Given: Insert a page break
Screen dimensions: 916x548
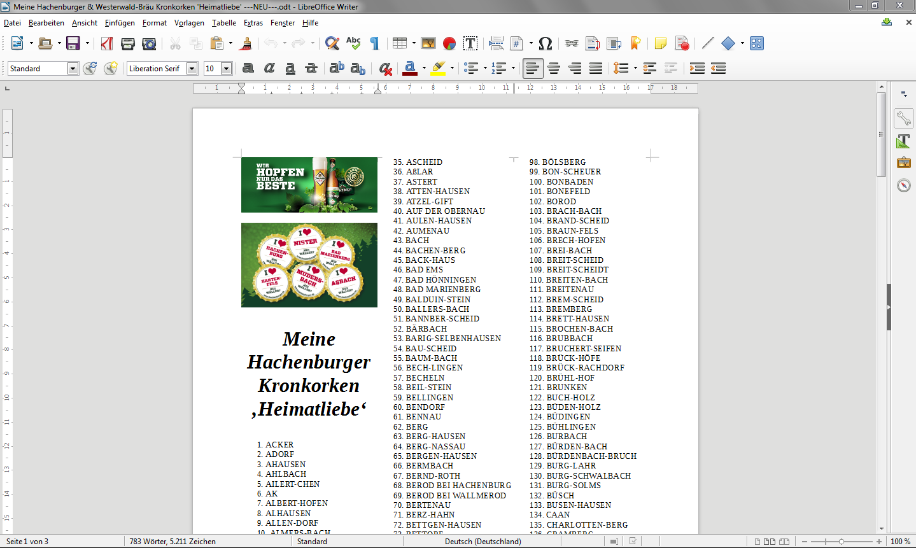Looking at the screenshot, I should click(x=497, y=43).
